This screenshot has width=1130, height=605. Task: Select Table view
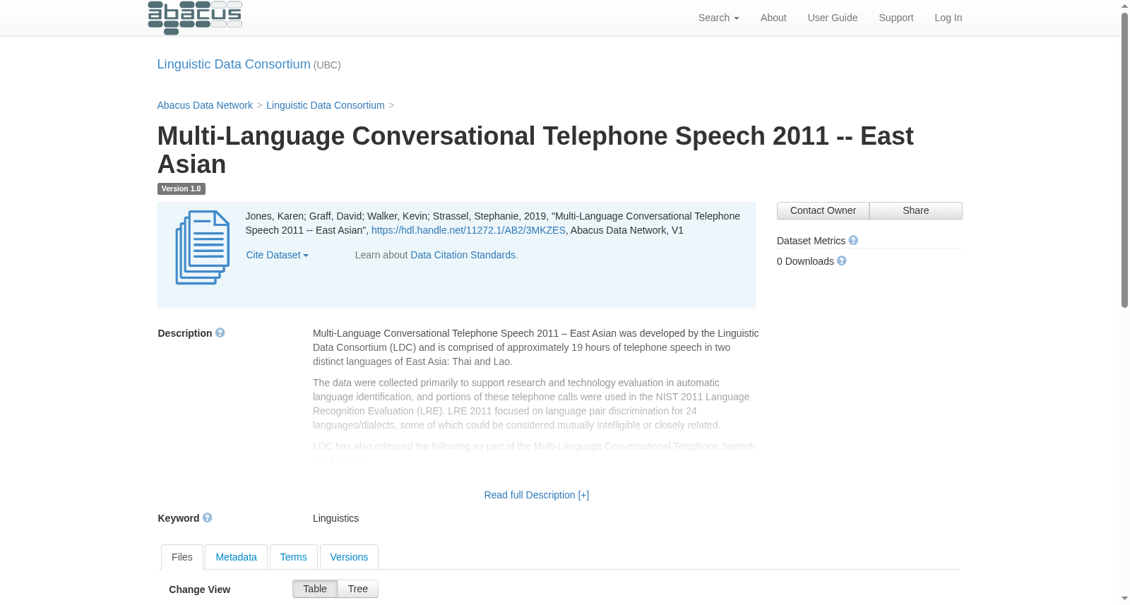click(315, 589)
